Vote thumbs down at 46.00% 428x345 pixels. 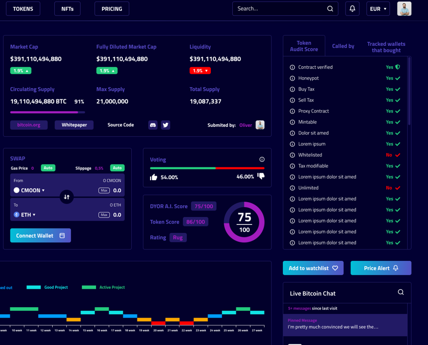pyautogui.click(x=261, y=176)
